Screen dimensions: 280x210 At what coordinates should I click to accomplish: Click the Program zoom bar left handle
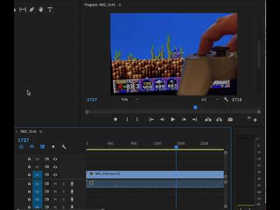[x=87, y=112]
